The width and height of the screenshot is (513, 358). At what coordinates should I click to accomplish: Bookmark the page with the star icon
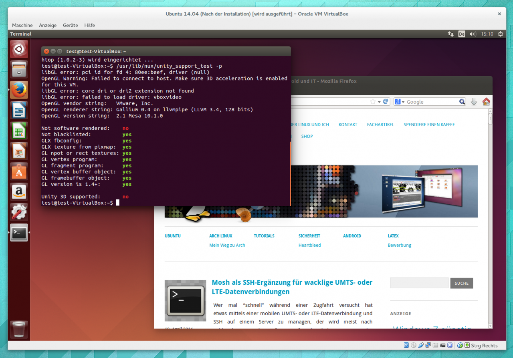373,102
